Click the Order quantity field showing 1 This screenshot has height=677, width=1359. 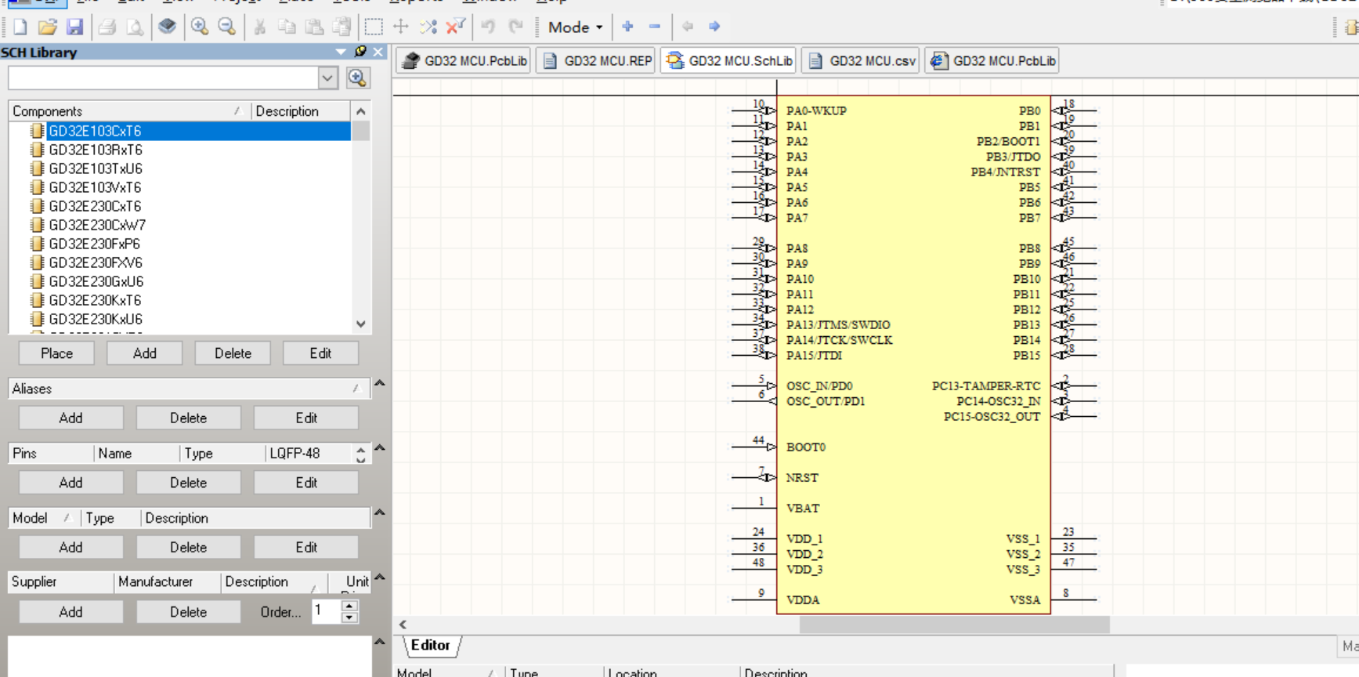pos(327,611)
